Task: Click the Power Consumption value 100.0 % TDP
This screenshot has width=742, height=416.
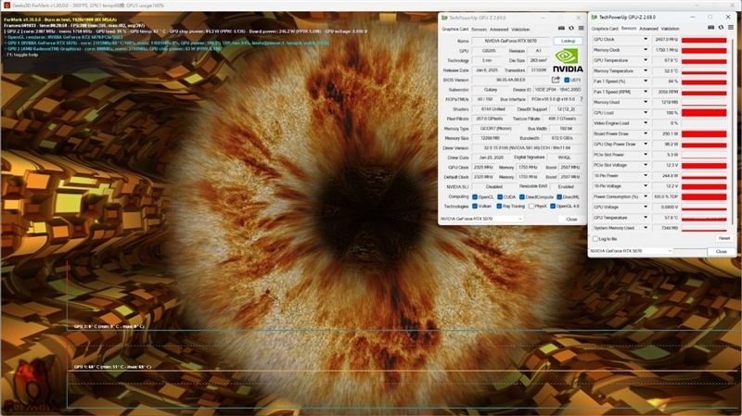Action: 666,196
